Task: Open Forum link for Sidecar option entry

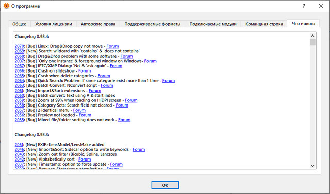Action: (139, 150)
